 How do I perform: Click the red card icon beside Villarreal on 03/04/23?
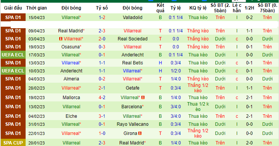tap(61, 39)
